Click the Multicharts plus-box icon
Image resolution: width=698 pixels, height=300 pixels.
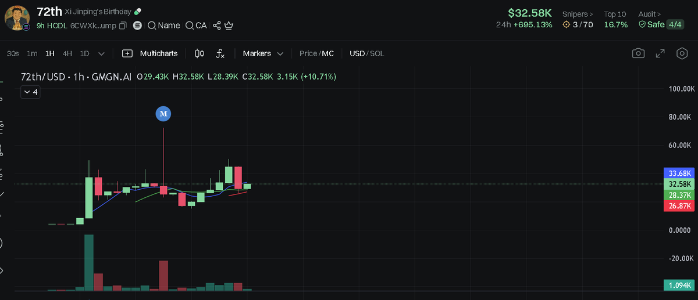127,53
